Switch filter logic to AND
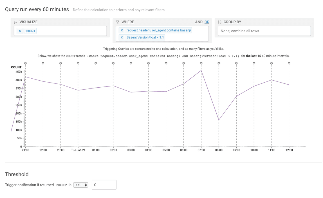This screenshot has height=198, width=323. tap(199, 22)
